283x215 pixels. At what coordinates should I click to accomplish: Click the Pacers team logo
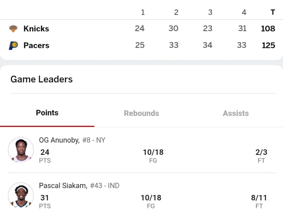coord(13,46)
